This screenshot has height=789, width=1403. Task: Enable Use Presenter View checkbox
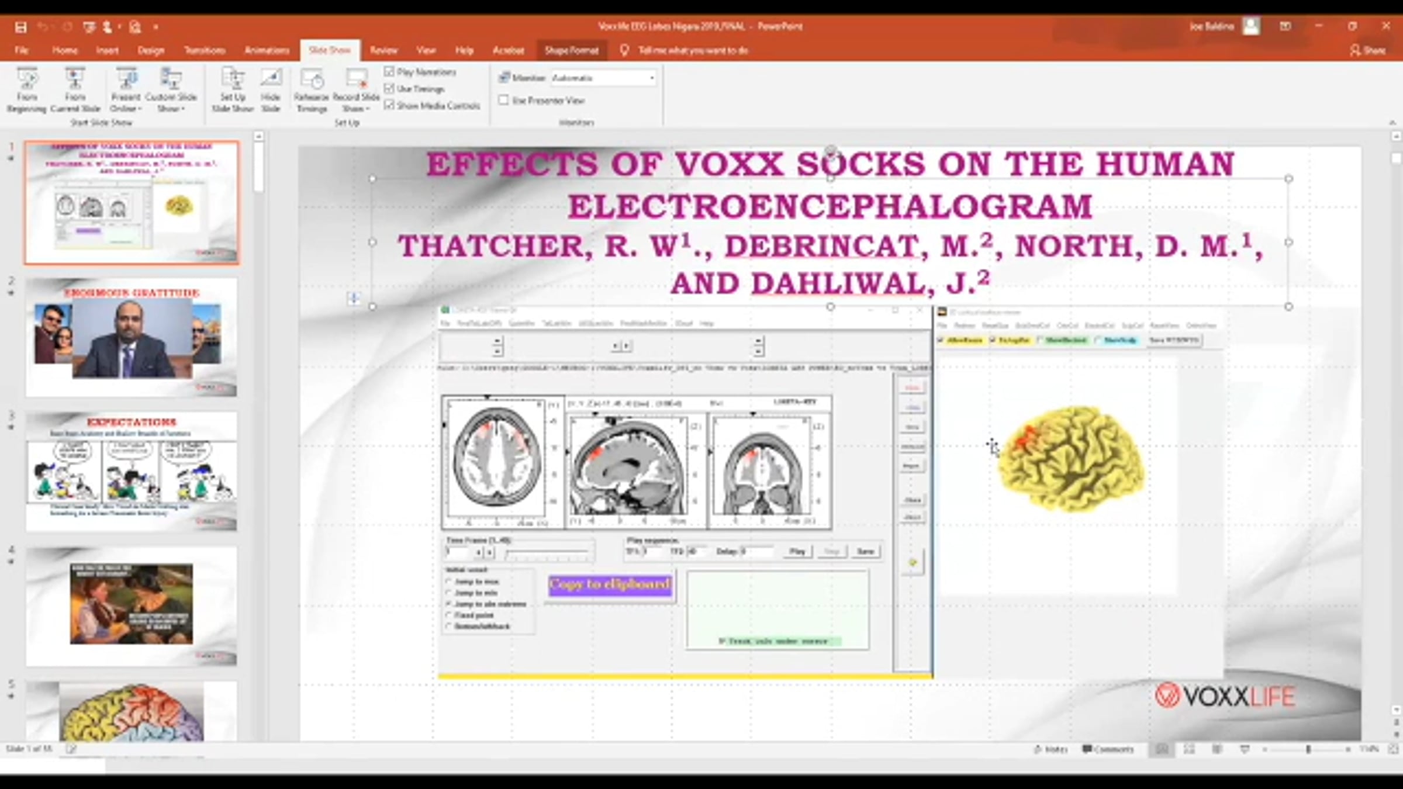503,100
